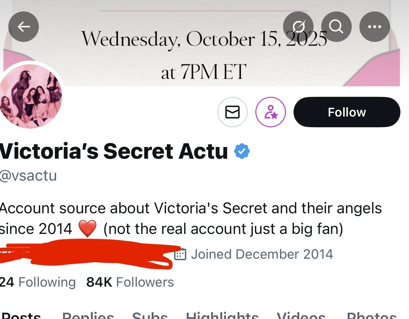Open the Subs tab

pos(150,316)
